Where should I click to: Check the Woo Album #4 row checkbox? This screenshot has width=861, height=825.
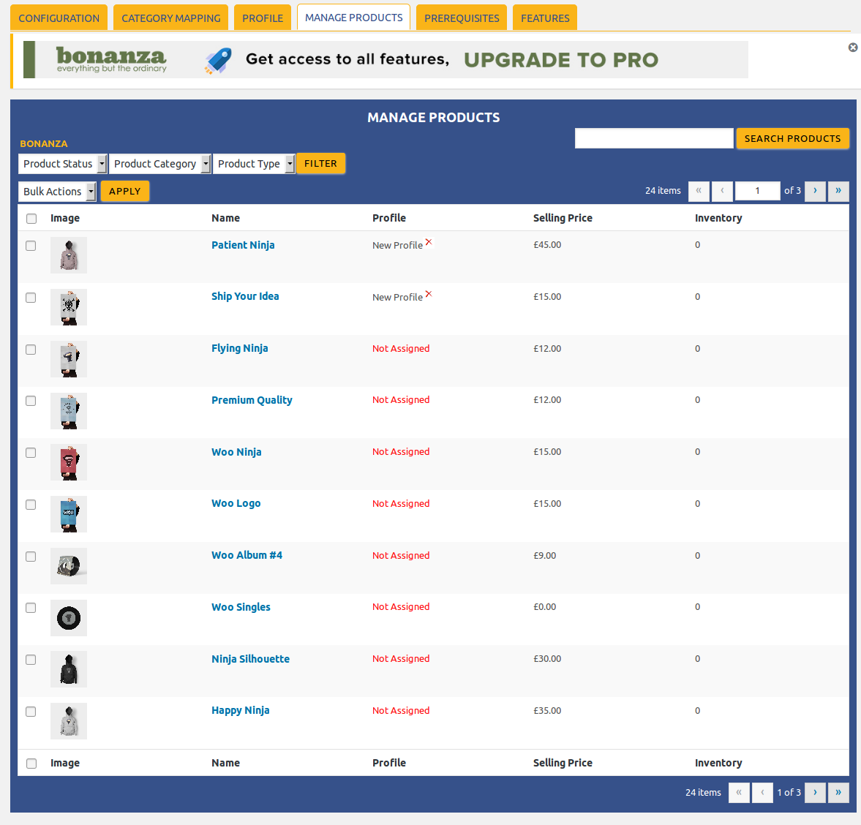point(31,556)
